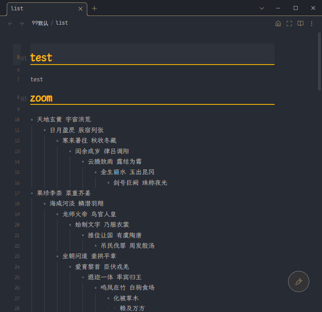
Task: Click the floating carrot pen button
Action: pyautogui.click(x=298, y=282)
